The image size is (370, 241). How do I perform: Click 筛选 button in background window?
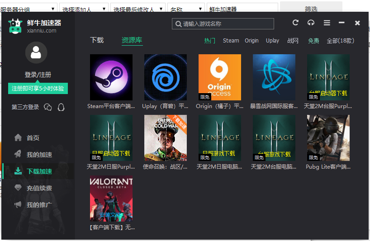pos(311,8)
